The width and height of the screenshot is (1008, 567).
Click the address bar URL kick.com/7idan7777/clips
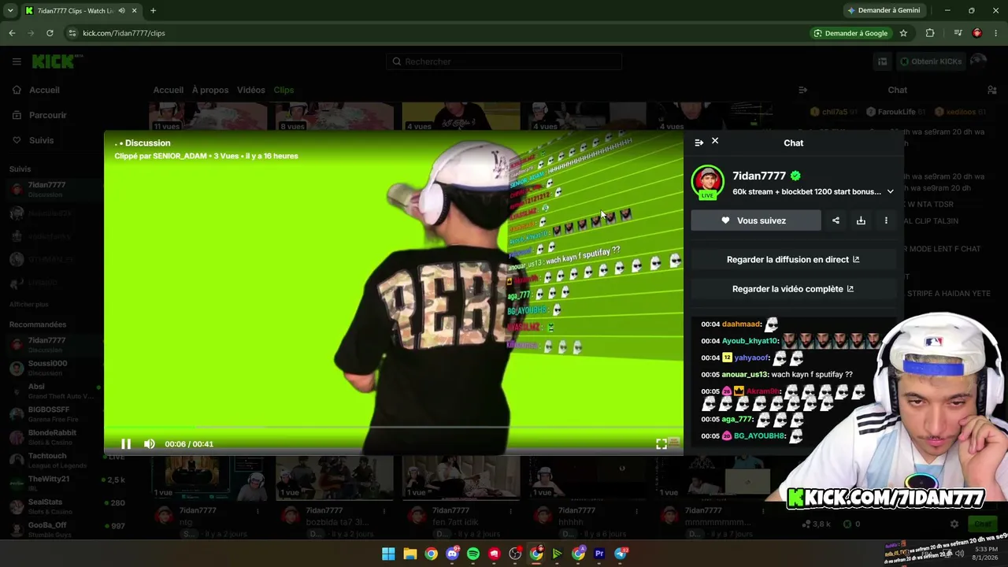[124, 33]
